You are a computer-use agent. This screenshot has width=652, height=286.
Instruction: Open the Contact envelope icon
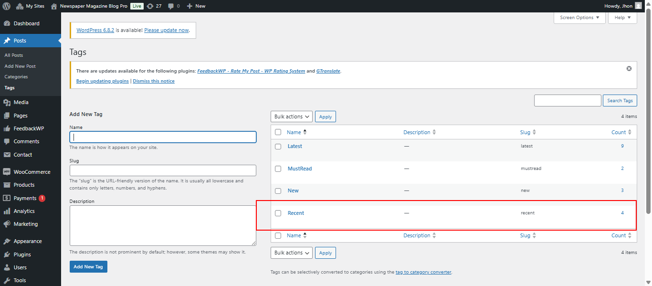(x=7, y=155)
